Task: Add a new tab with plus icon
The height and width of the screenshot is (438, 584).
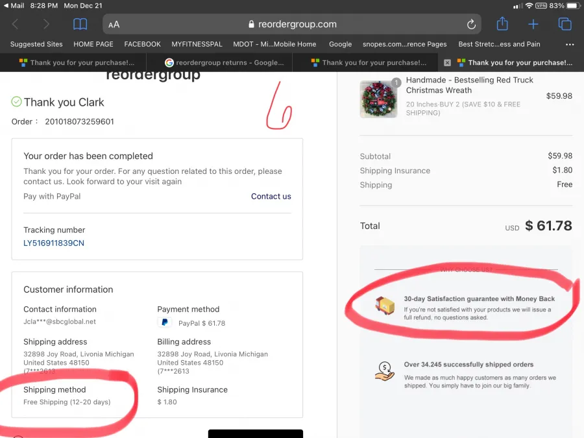Action: click(533, 24)
